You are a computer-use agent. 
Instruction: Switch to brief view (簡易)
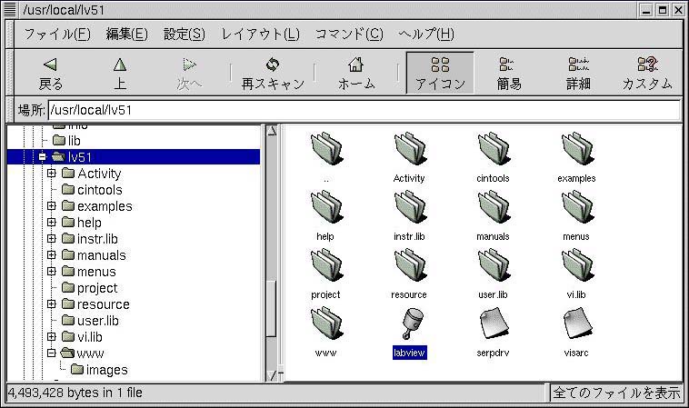point(509,73)
